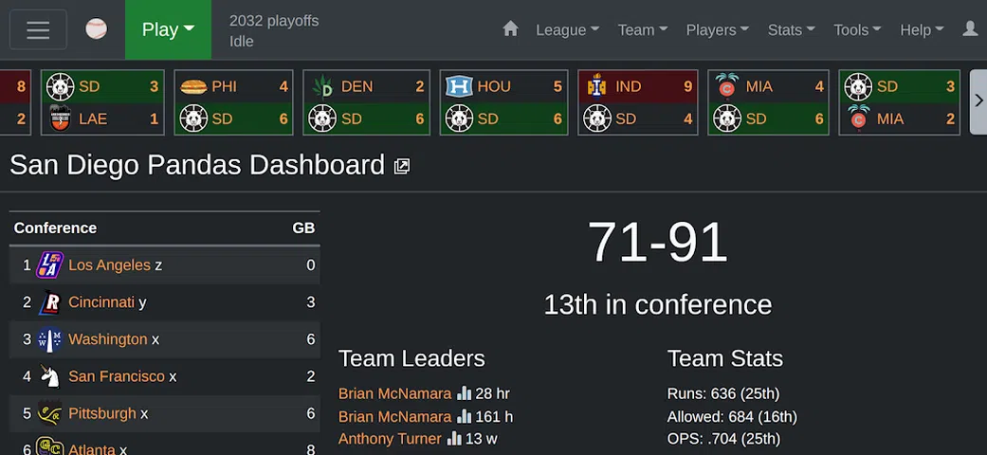Expand the Players dropdown menu

(717, 29)
